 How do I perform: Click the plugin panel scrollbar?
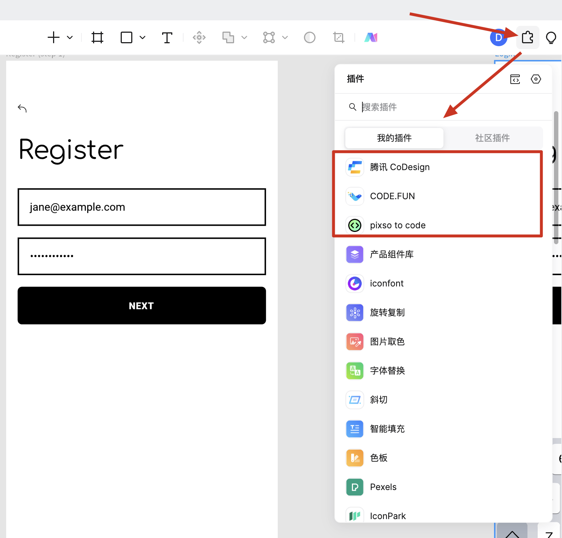(x=556, y=178)
